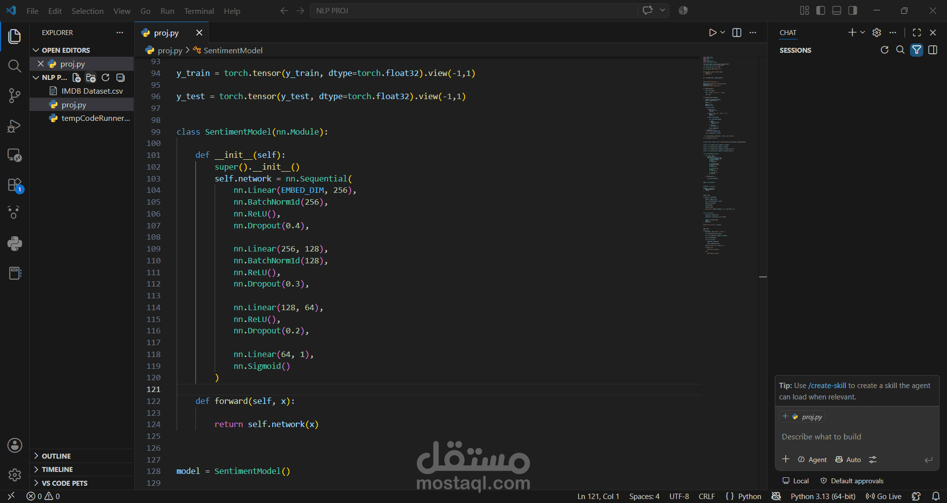
Task: Open chat settings gear
Action: [876, 33]
